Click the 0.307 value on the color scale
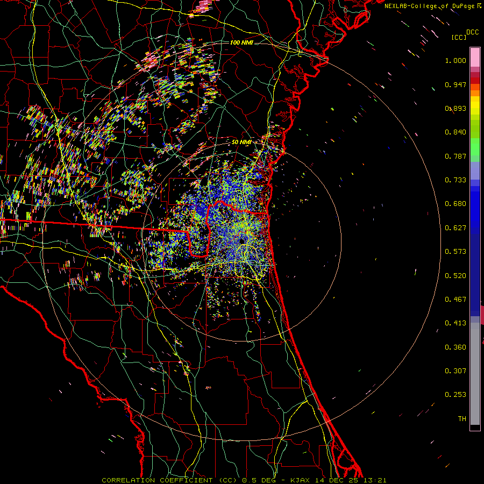Screen dimensions: 484x484 (x=455, y=371)
